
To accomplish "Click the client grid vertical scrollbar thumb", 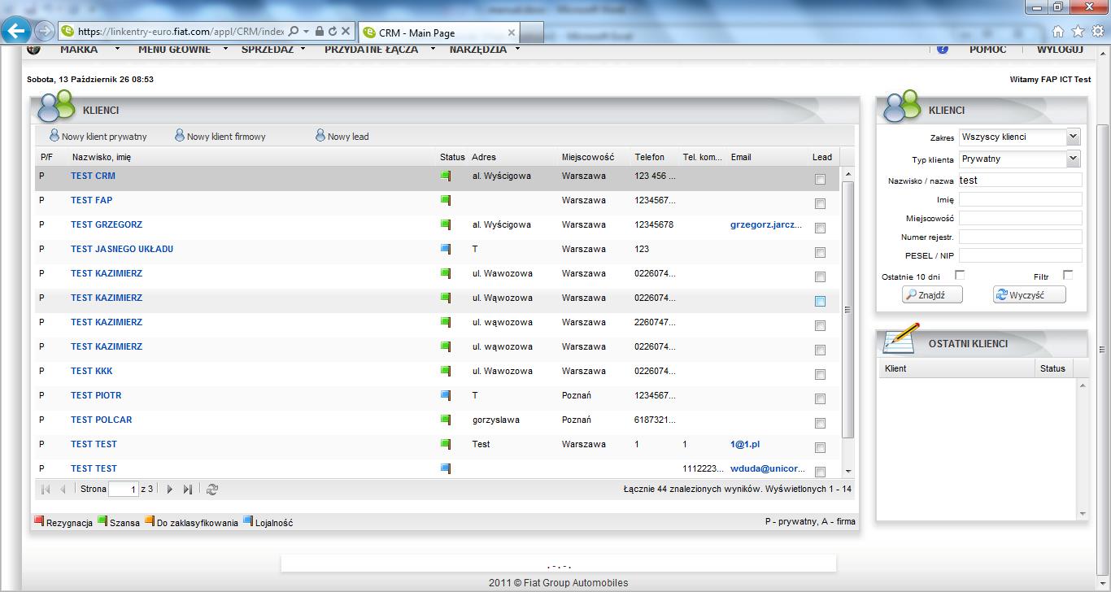I will [848, 309].
